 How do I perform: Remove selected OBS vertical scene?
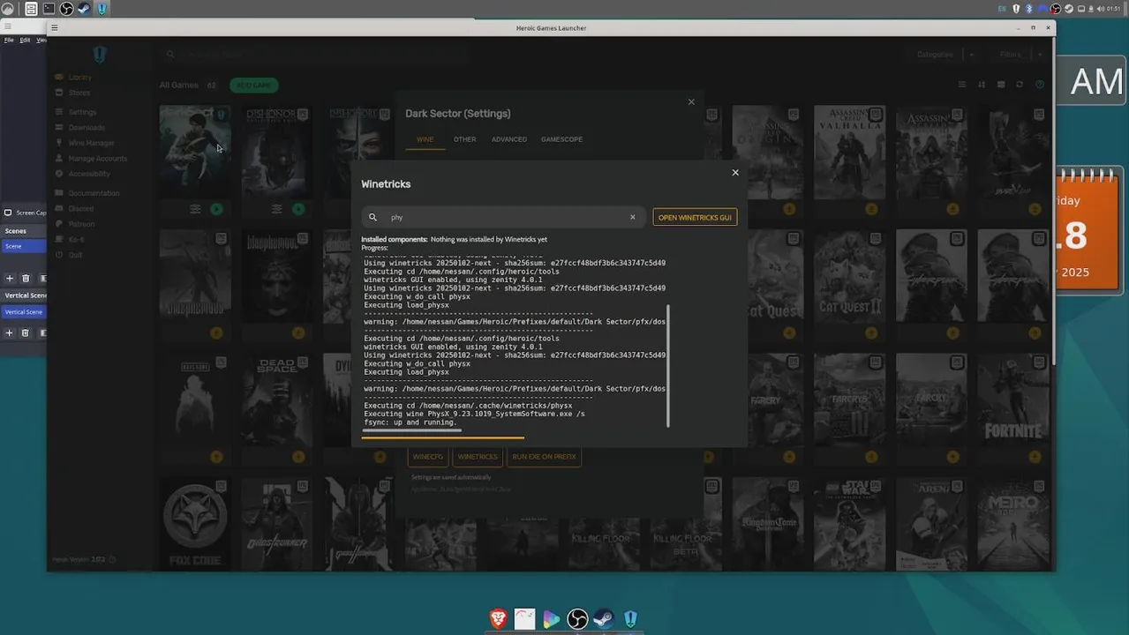point(26,333)
